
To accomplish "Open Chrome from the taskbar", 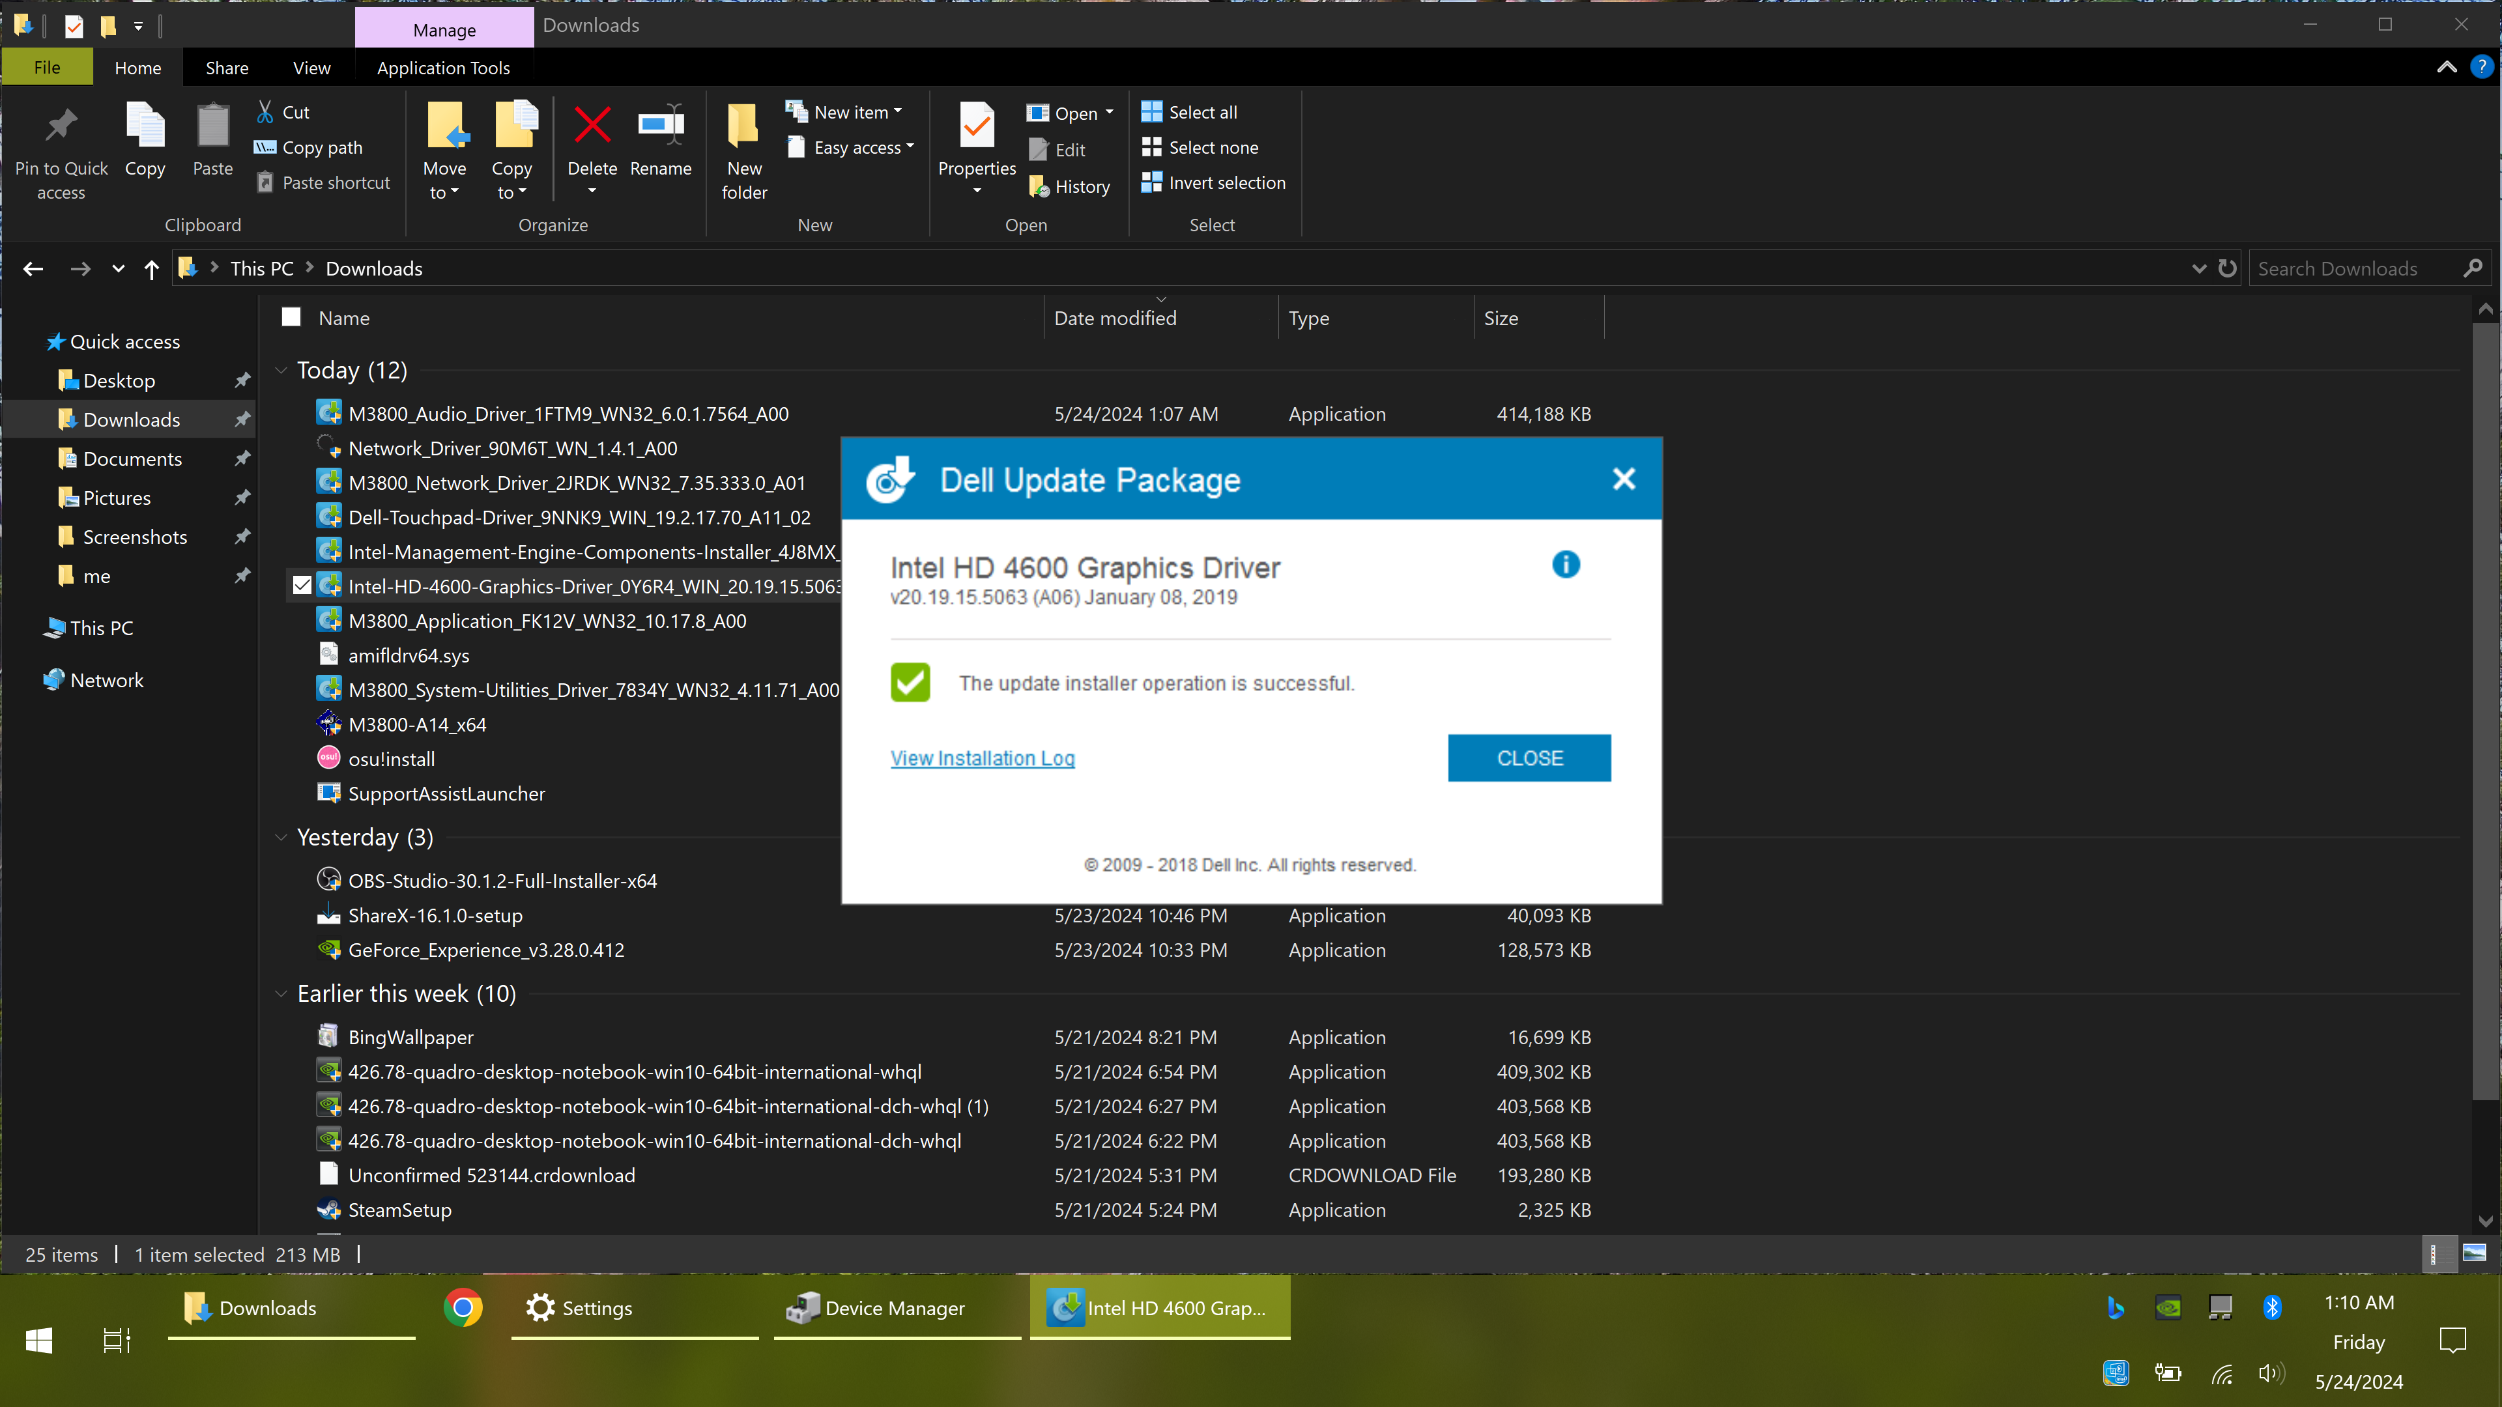I will click(x=463, y=1308).
